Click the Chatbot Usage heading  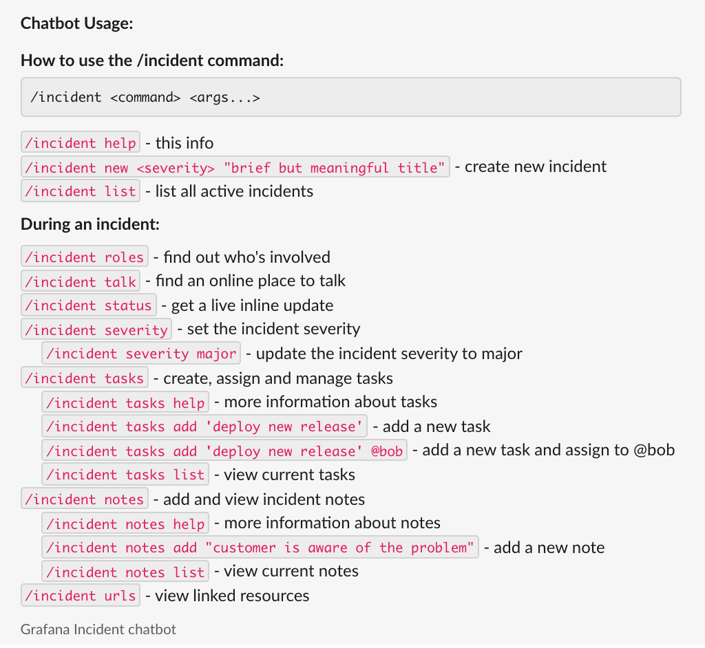point(76,23)
